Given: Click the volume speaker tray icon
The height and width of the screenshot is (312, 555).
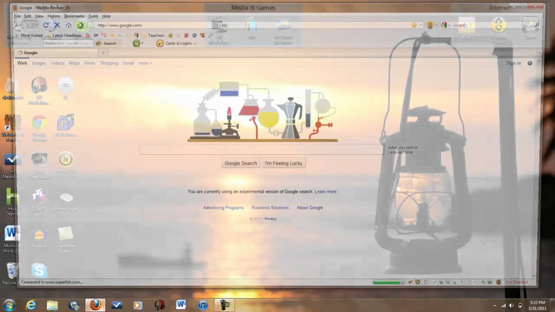Looking at the screenshot, I should tap(512, 305).
